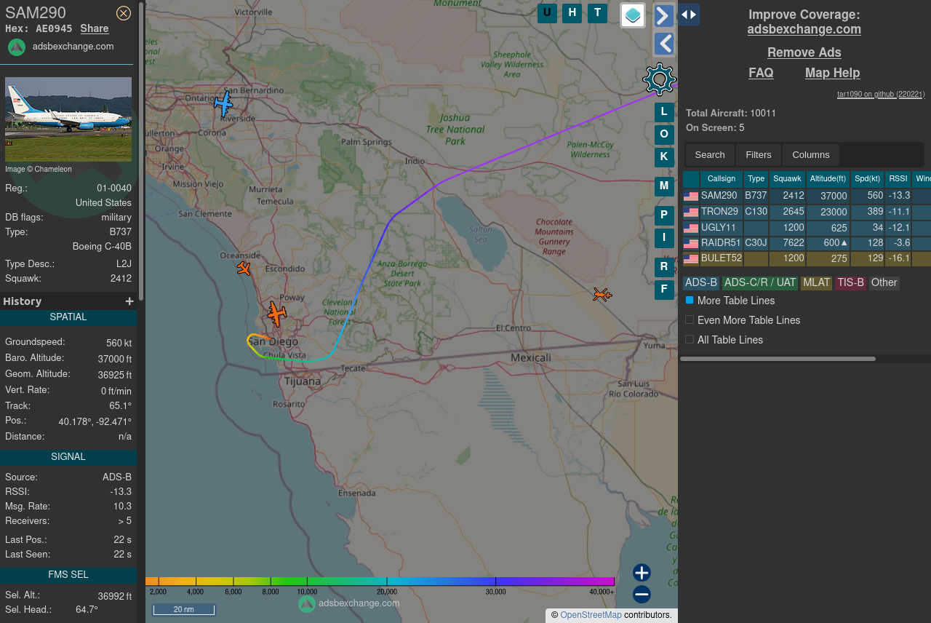Enable All Table Lines checkbox
The height and width of the screenshot is (623, 931).
point(690,339)
